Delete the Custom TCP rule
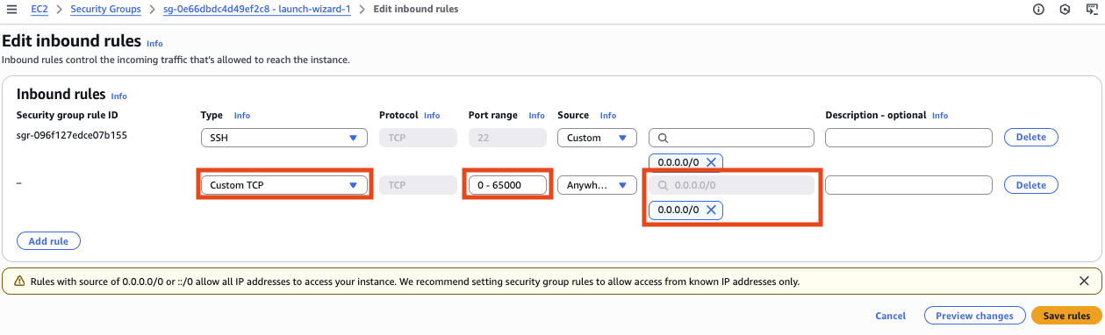Viewport: 1105px width, 335px height. tap(1030, 185)
